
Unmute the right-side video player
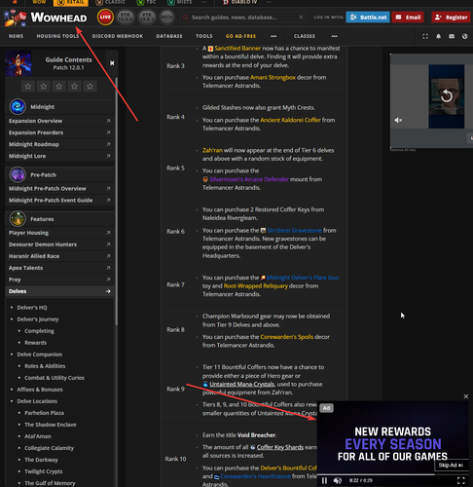398,120
